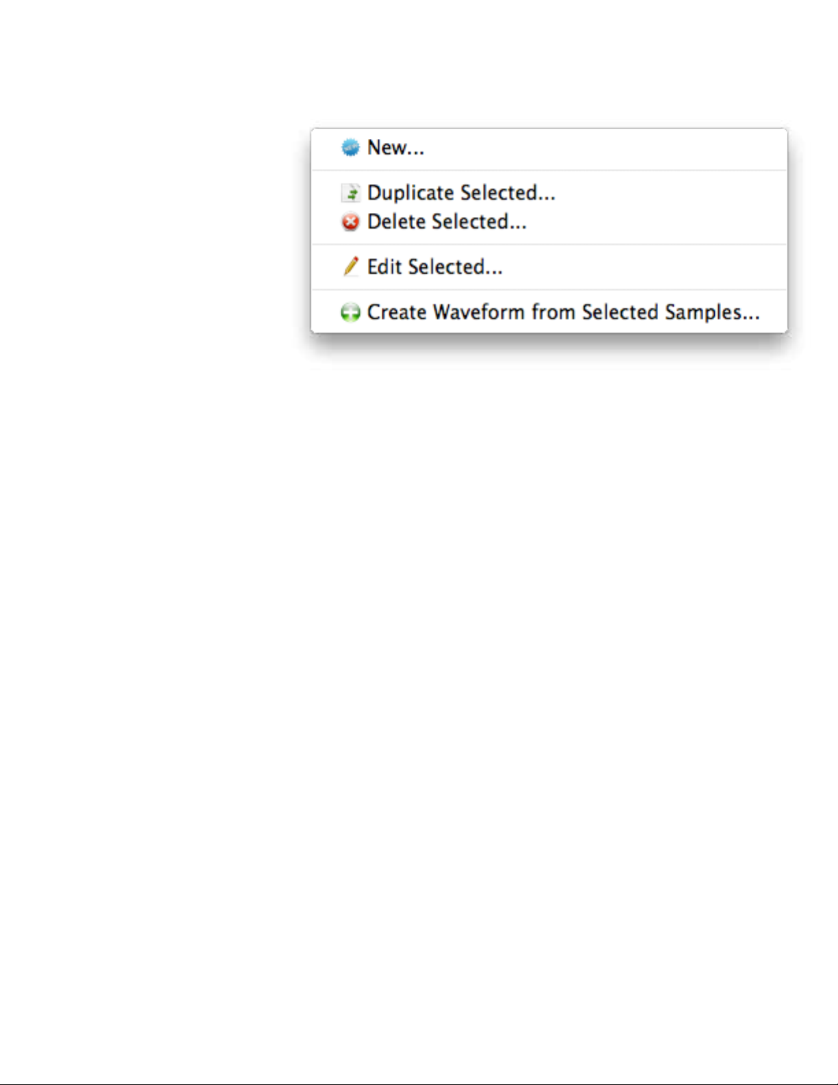Screen dimensions: 838x1085
Task: Create a new item via the New... label
Action: tap(395, 148)
